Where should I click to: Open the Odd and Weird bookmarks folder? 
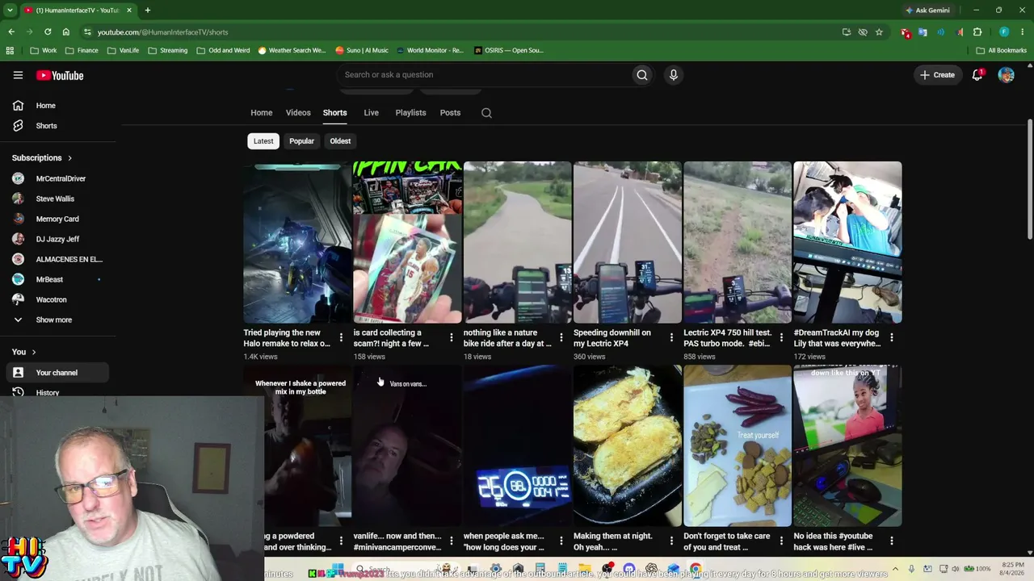(x=223, y=50)
